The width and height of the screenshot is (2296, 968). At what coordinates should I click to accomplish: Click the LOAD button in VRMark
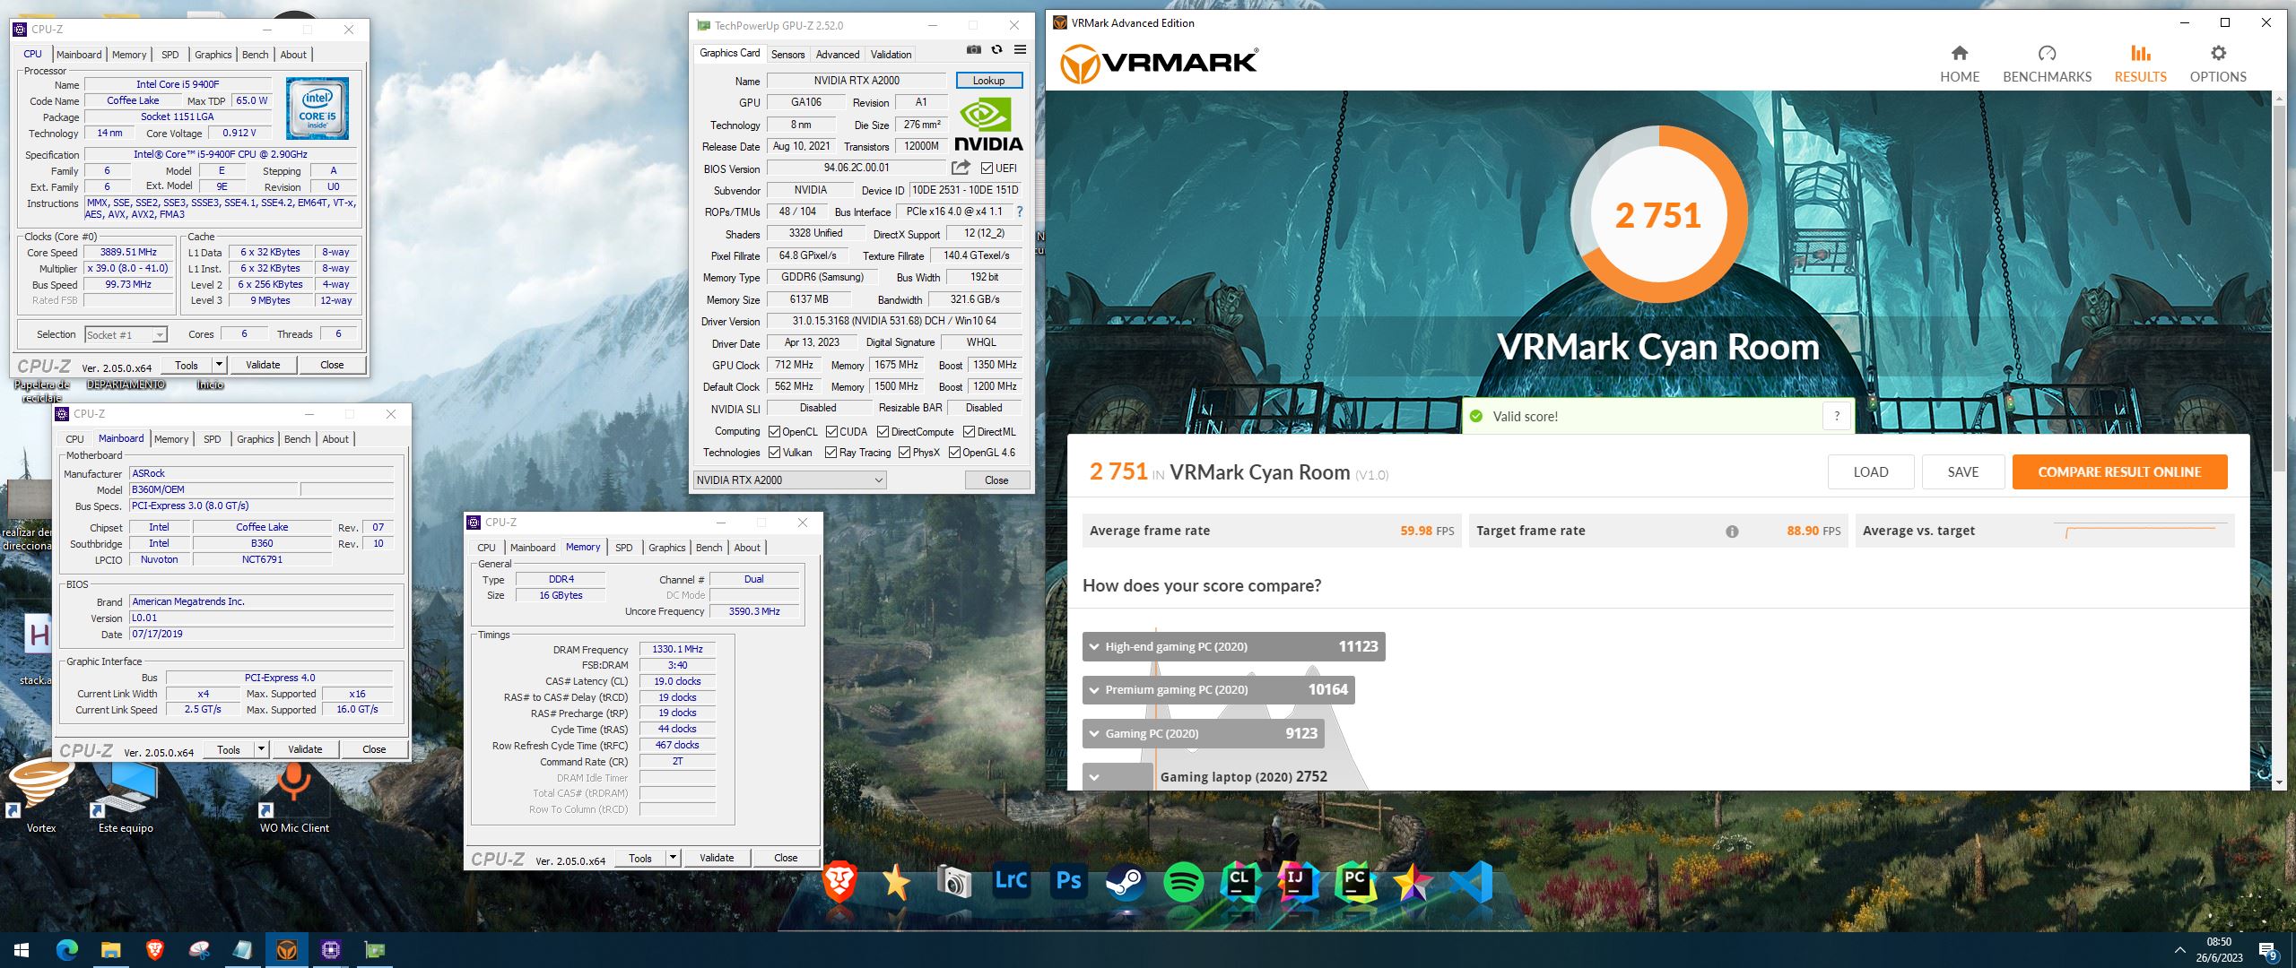click(x=1871, y=472)
